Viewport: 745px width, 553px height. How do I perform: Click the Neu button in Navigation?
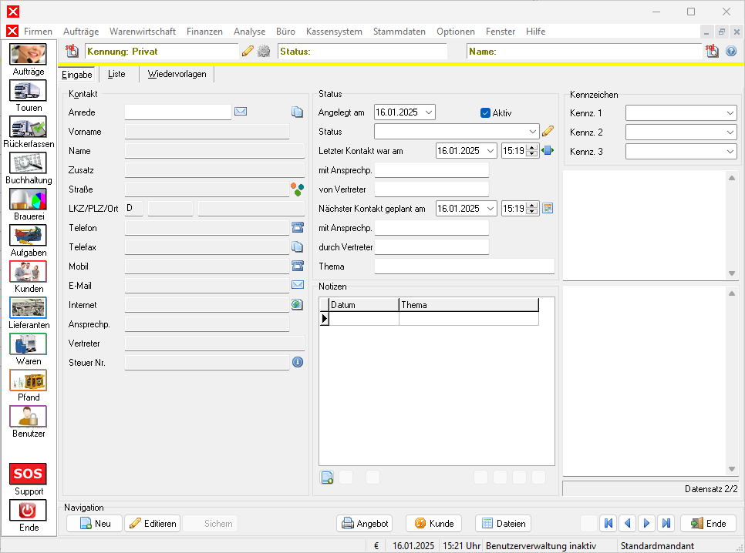(x=95, y=524)
